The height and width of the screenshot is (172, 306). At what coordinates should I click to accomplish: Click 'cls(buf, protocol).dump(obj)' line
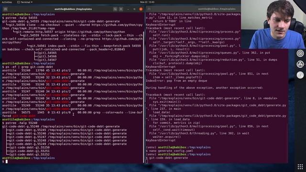click(177, 63)
